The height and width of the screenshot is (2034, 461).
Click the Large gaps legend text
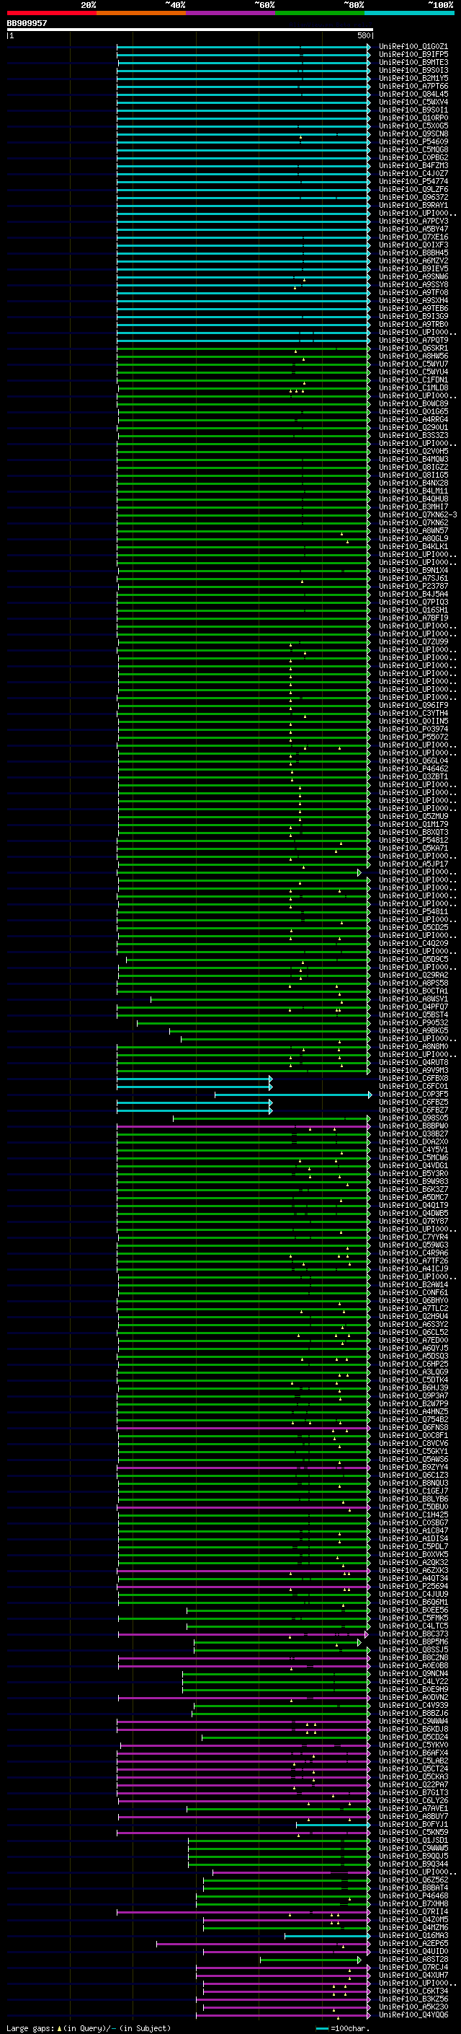pos(89,2028)
